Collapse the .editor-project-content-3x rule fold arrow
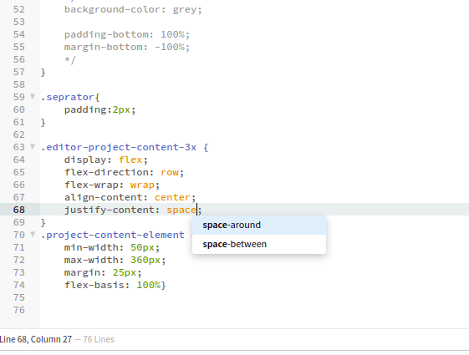The image size is (469, 355). click(33, 147)
